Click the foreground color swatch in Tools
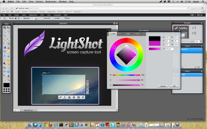The image size is (207, 129). coord(6,85)
